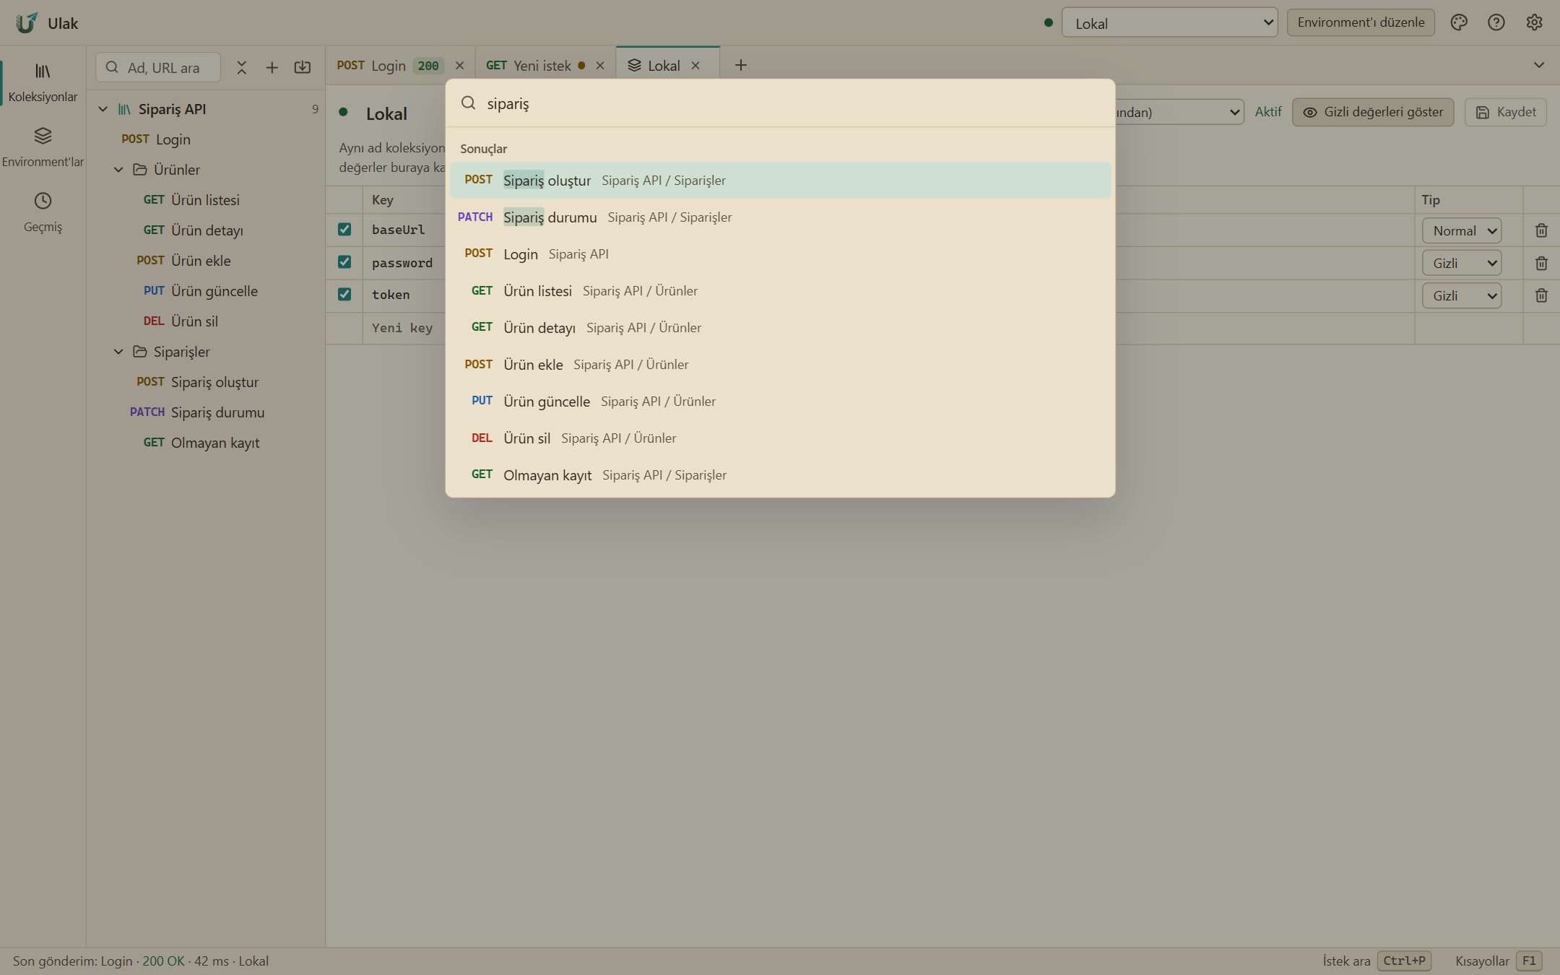Uncheck the password variable checkbox

point(344,262)
